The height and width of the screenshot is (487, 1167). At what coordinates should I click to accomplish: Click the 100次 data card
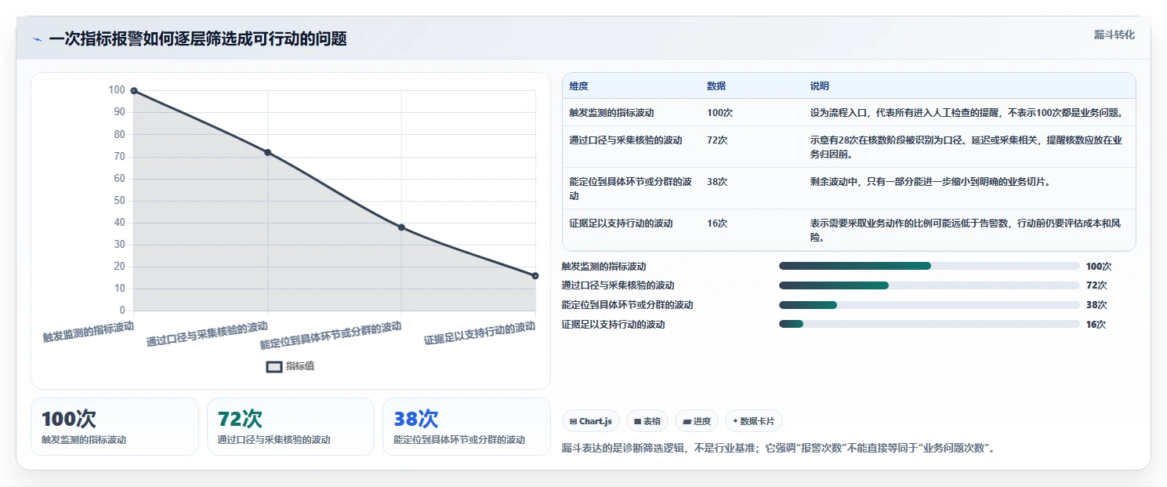115,427
